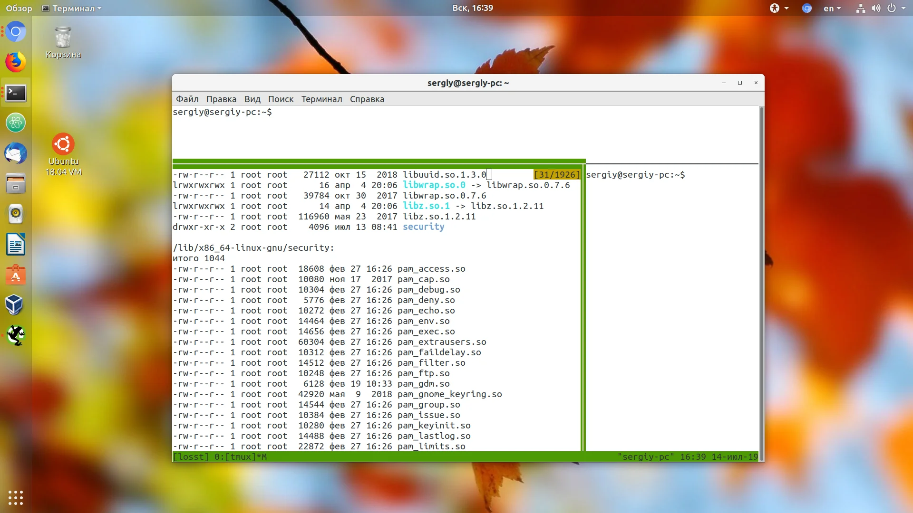Click the Terminal icon in dock
Viewport: 913px width, 513px height.
[x=16, y=93]
